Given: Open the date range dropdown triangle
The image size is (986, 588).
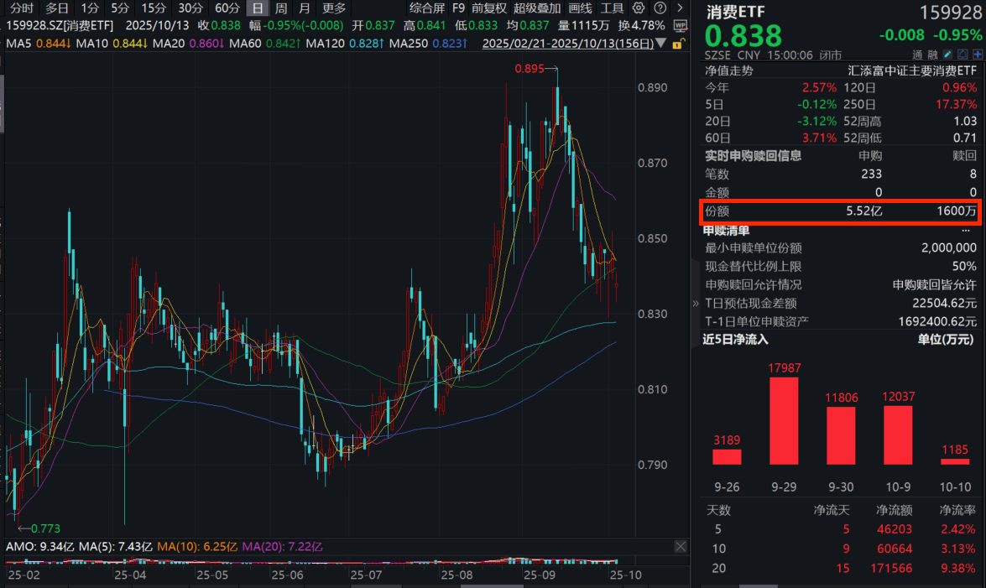Looking at the screenshot, I should click(660, 43).
